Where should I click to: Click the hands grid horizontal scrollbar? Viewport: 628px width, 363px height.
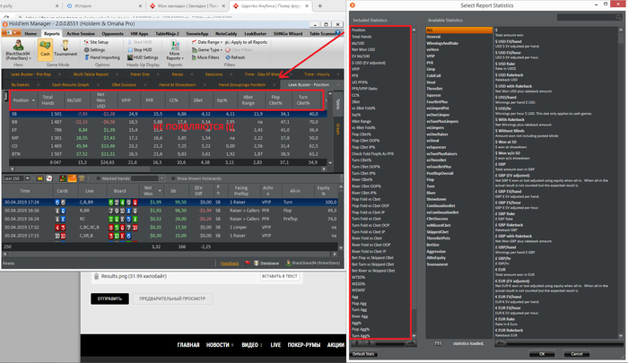coord(170,255)
